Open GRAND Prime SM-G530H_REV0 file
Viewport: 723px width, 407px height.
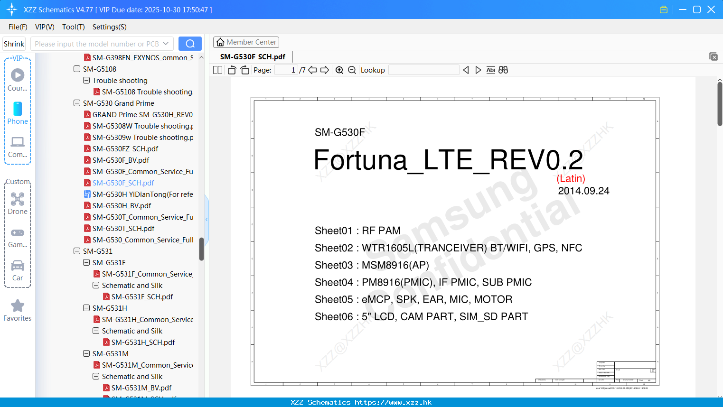(x=138, y=114)
